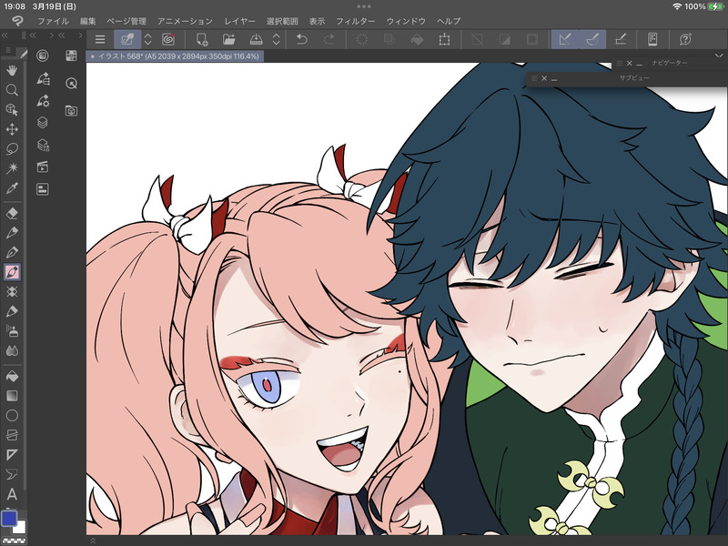Click the Open file folder icon
728x546 pixels.
pyautogui.click(x=228, y=39)
